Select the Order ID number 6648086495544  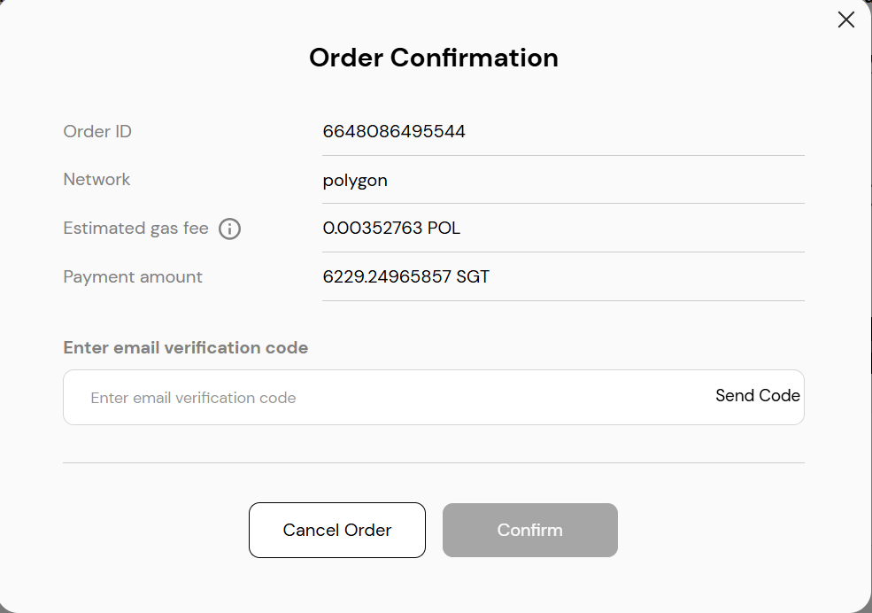(x=394, y=131)
